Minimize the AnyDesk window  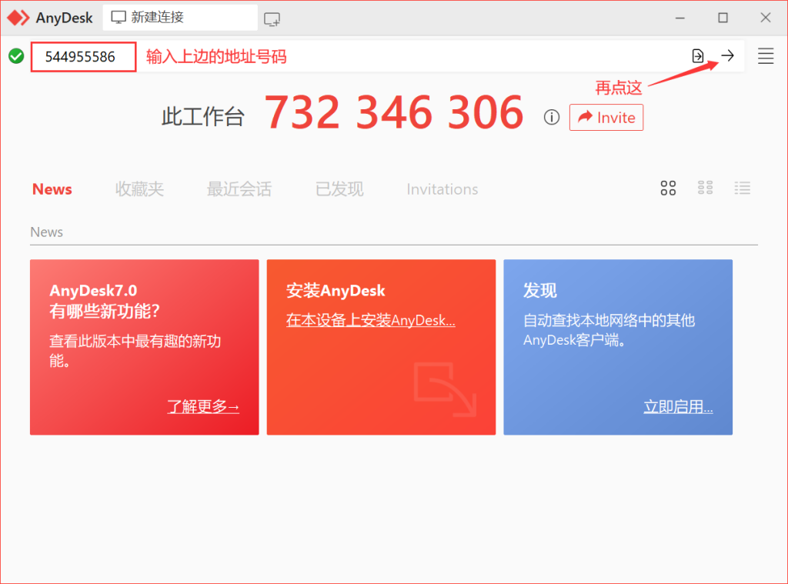click(x=680, y=18)
